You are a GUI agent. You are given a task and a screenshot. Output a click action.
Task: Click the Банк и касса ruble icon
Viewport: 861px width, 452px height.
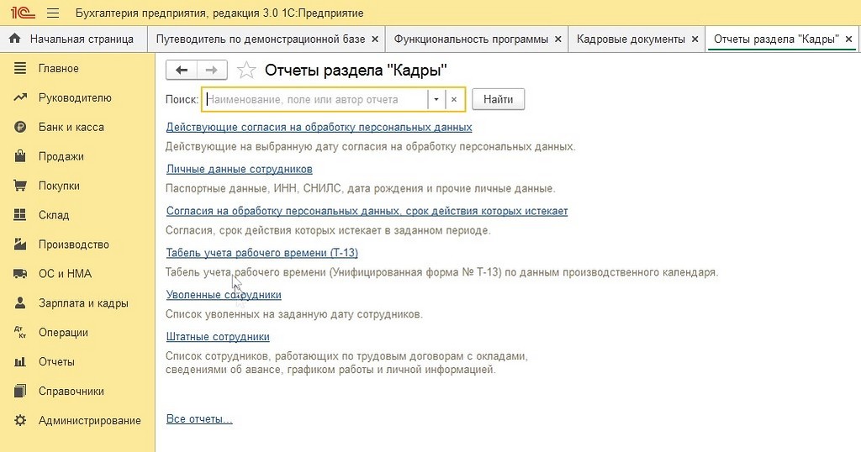click(20, 127)
